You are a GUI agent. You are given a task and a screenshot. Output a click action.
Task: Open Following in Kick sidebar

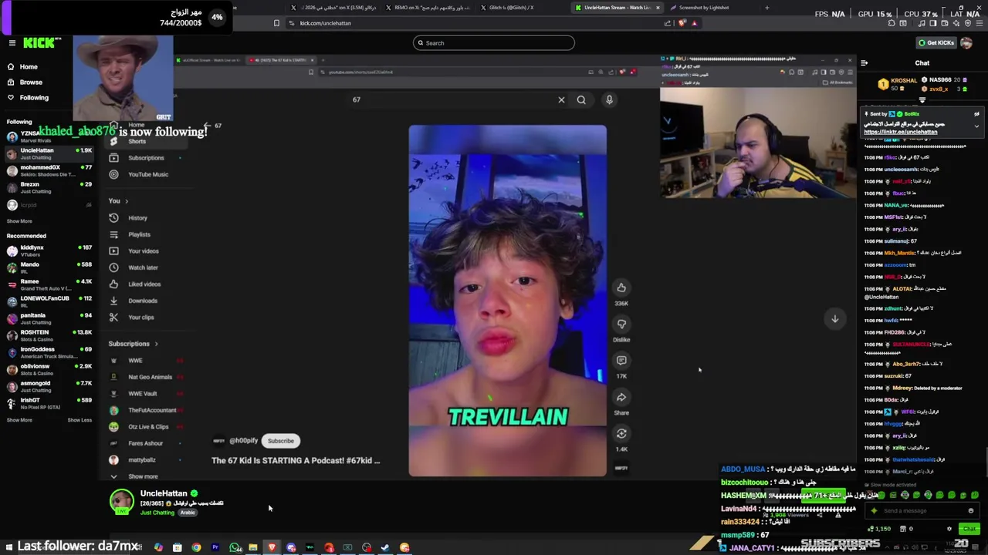pos(34,98)
